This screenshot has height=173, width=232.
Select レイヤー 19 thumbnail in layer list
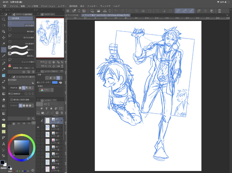click(x=48, y=142)
